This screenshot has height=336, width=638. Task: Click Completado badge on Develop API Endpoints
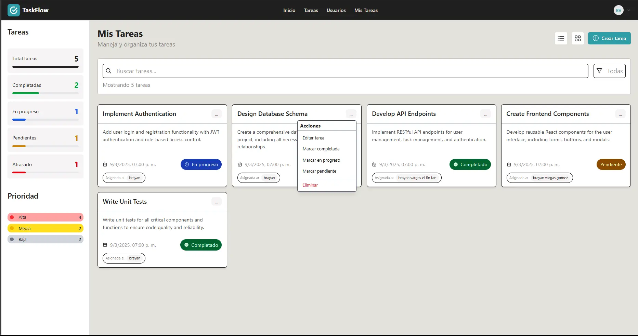point(470,164)
